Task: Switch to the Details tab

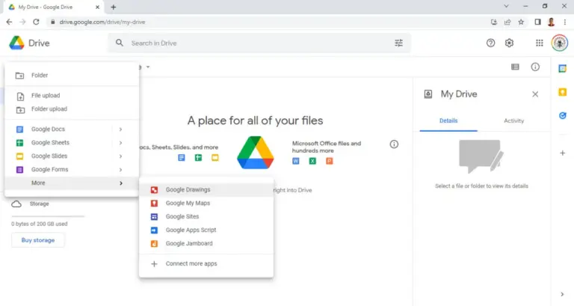Action: click(448, 120)
